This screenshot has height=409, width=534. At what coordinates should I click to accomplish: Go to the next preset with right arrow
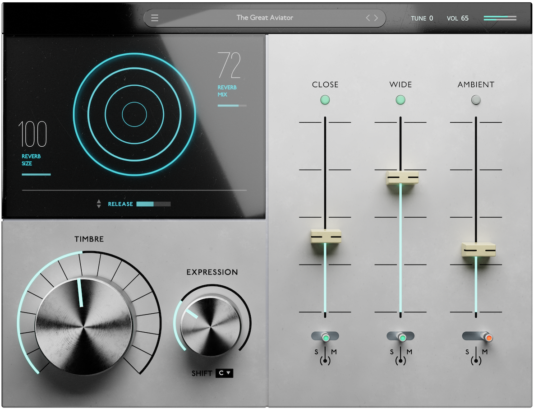coord(376,18)
